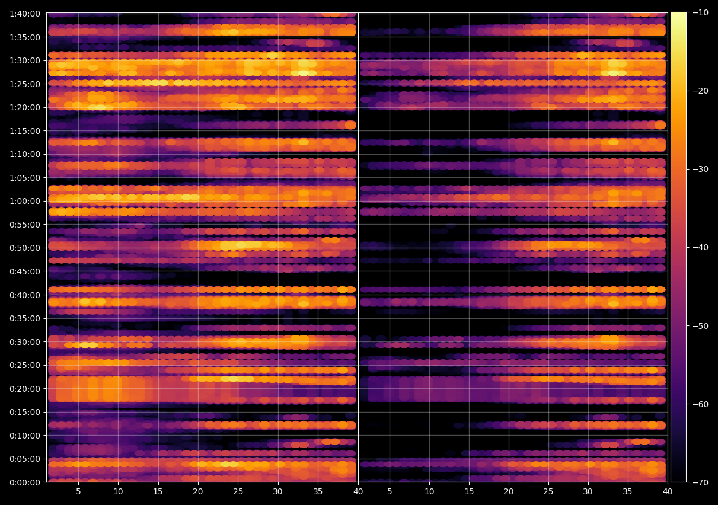
Task: Click x-axis label 15 of right heatmap
Action: [x=469, y=492]
